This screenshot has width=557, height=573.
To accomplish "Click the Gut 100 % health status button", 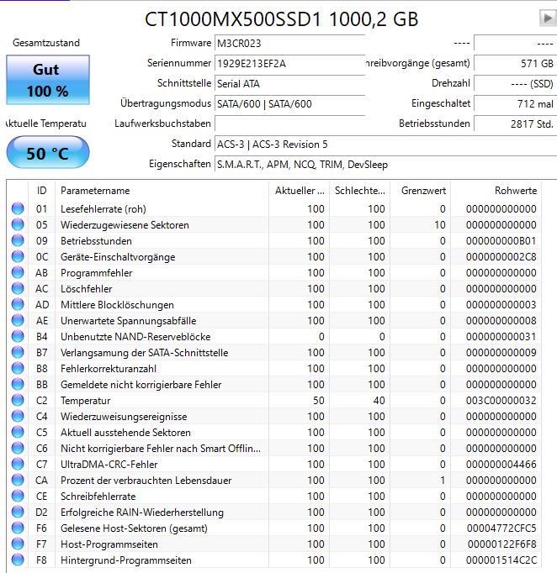I will click(48, 80).
